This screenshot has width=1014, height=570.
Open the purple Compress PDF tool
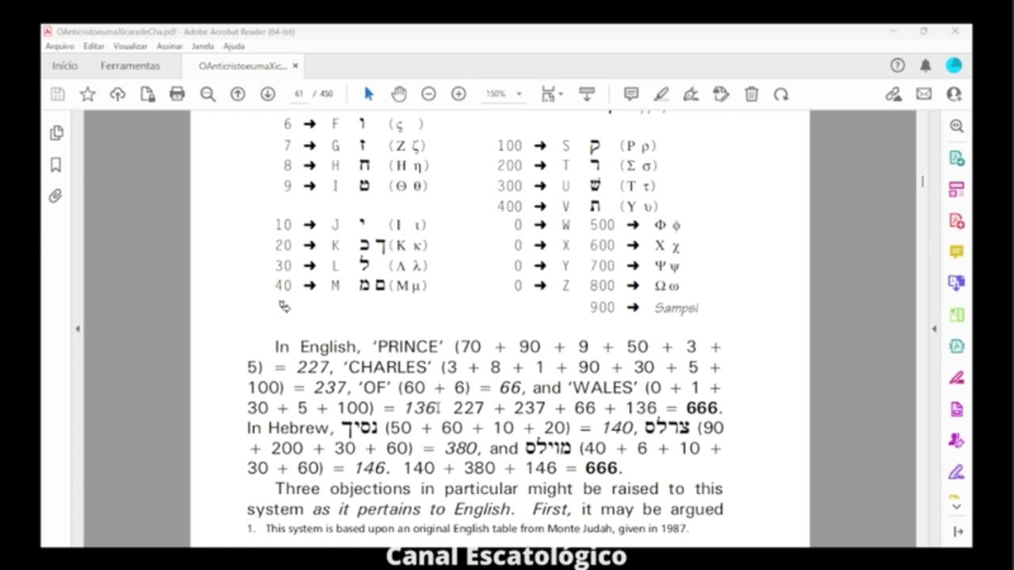[x=957, y=409]
